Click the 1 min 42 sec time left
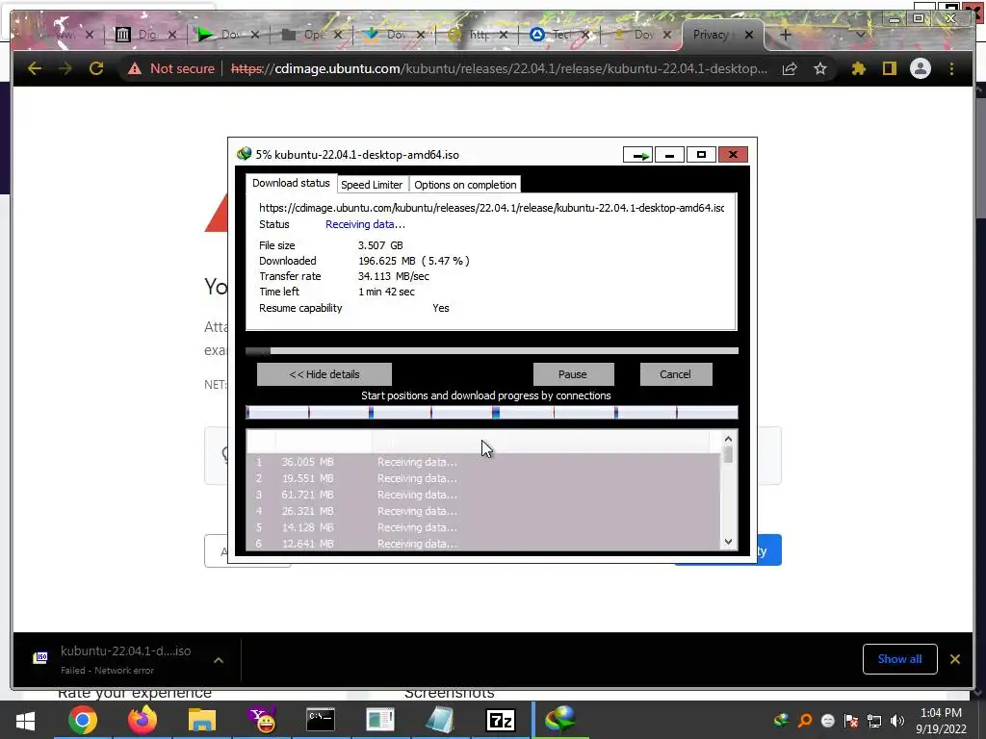The height and width of the screenshot is (739, 986). [386, 292]
